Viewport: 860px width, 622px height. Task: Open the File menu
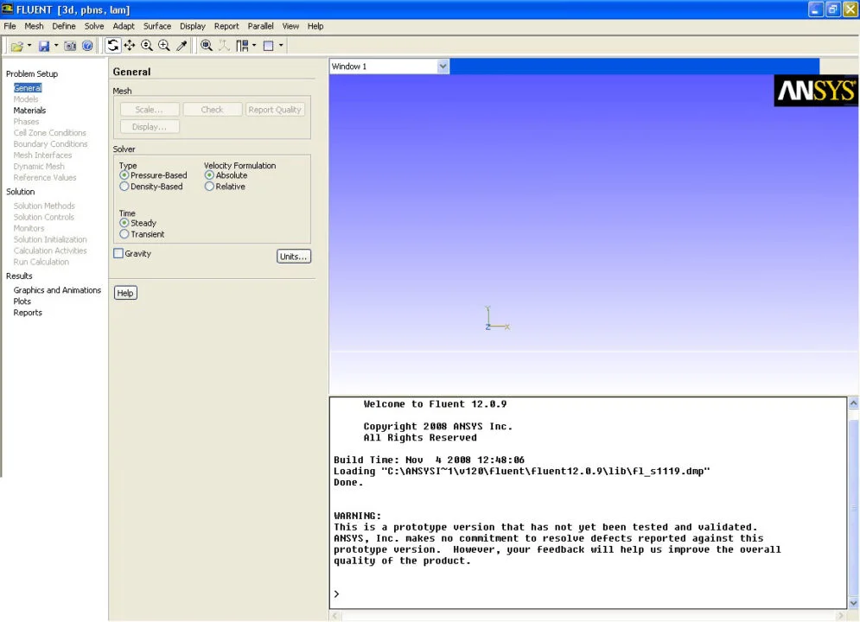pos(10,26)
